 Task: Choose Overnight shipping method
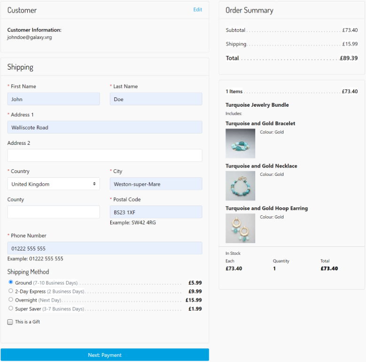[x=11, y=299]
